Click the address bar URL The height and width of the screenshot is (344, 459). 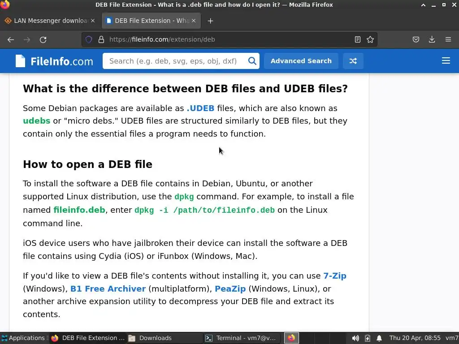(162, 39)
